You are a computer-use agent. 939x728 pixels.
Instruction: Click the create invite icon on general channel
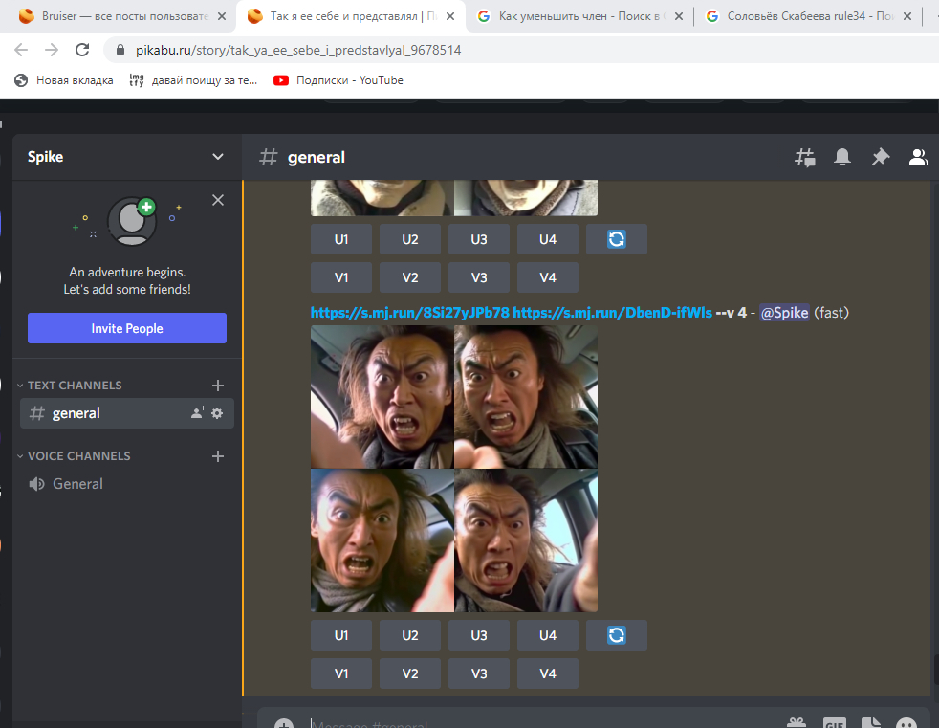click(x=197, y=413)
